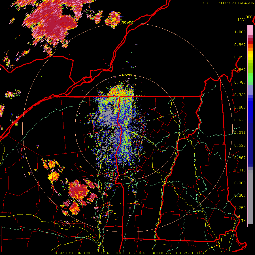This screenshot has height=255, width=255.
Task: Click the TH threshold label
Action: [243, 221]
